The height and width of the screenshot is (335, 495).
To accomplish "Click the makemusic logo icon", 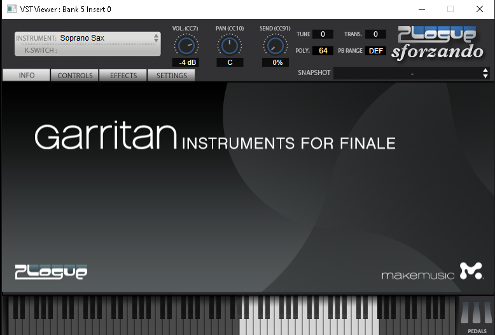I will (471, 271).
